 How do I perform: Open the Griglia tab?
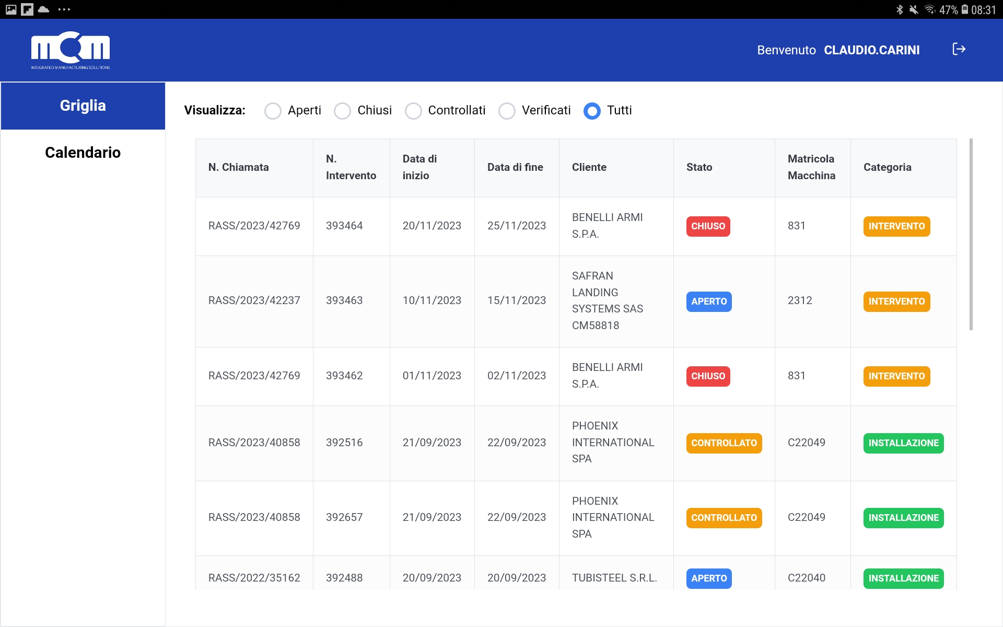83,106
